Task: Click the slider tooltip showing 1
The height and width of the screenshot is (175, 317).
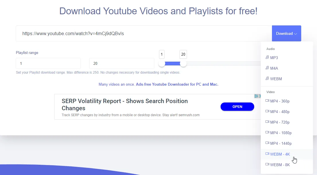Action: (x=162, y=54)
